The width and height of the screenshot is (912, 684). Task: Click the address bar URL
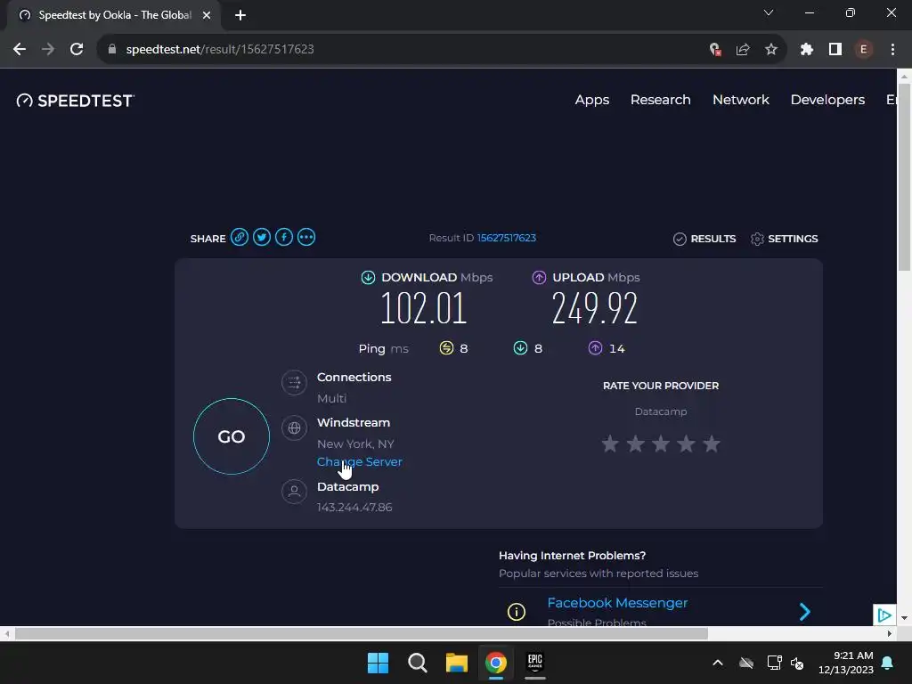[220, 50]
